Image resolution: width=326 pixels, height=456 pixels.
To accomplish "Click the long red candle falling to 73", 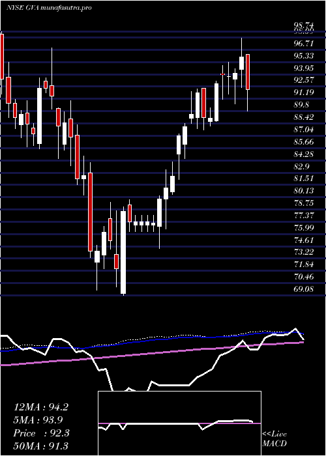I will click(x=90, y=212).
